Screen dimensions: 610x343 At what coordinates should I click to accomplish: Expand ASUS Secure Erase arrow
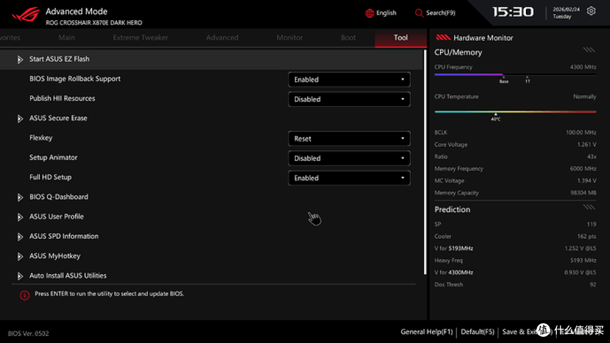[x=20, y=118]
